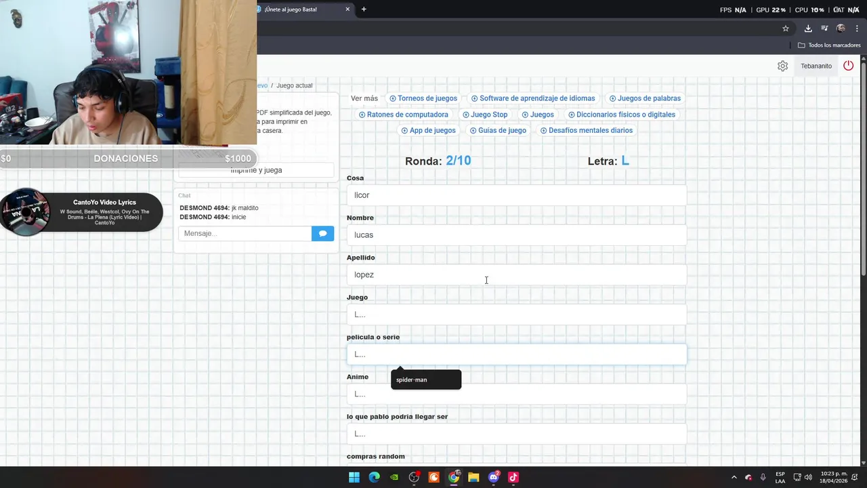Open TikTok app from taskbar

(x=513, y=477)
